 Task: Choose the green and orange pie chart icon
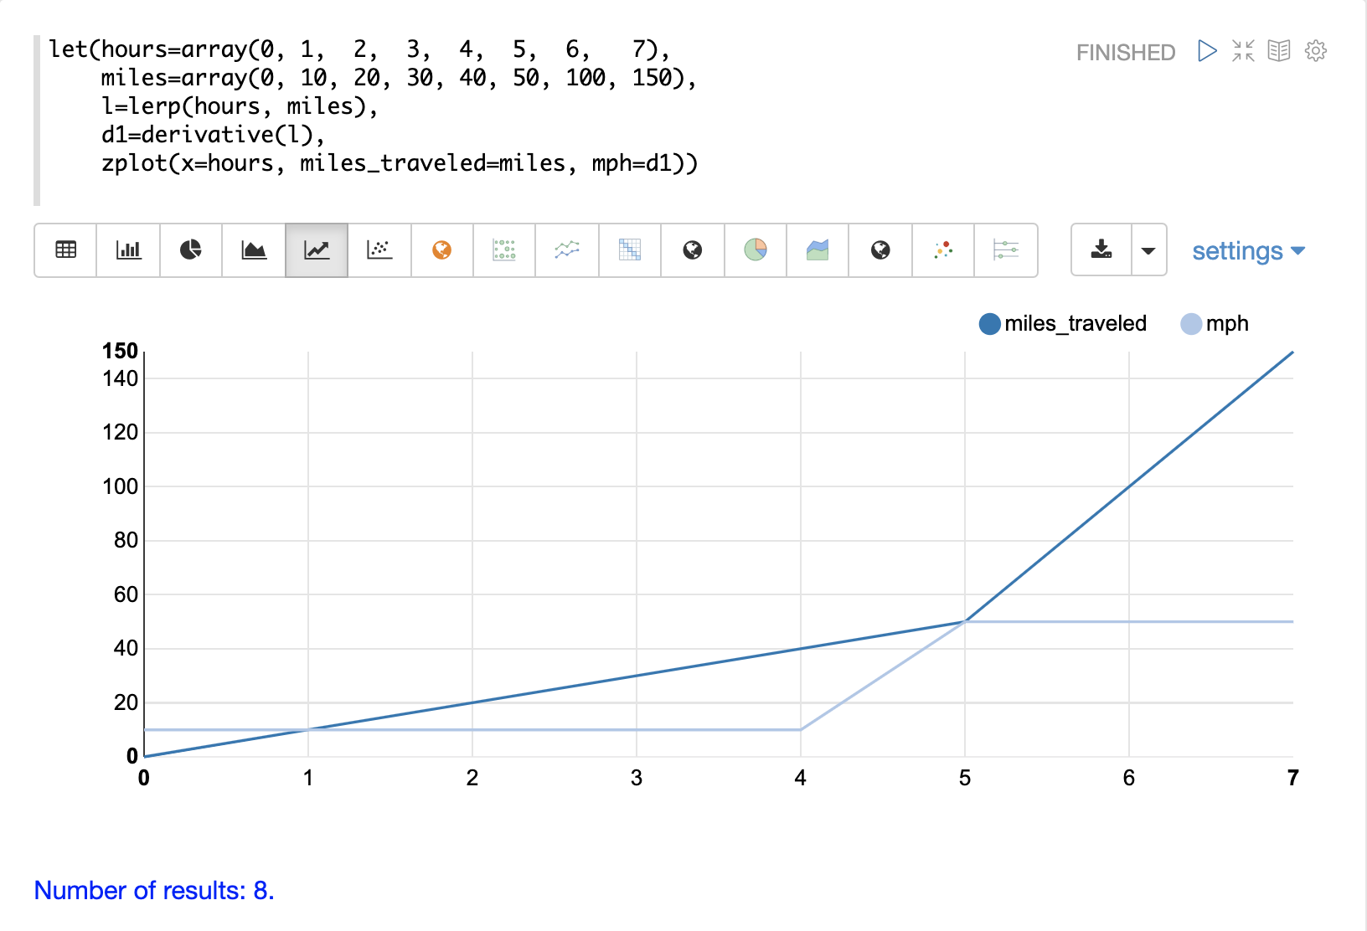tap(756, 249)
